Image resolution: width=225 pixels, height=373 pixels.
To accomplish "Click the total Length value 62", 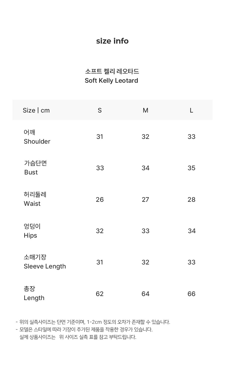I will click(100, 294).
